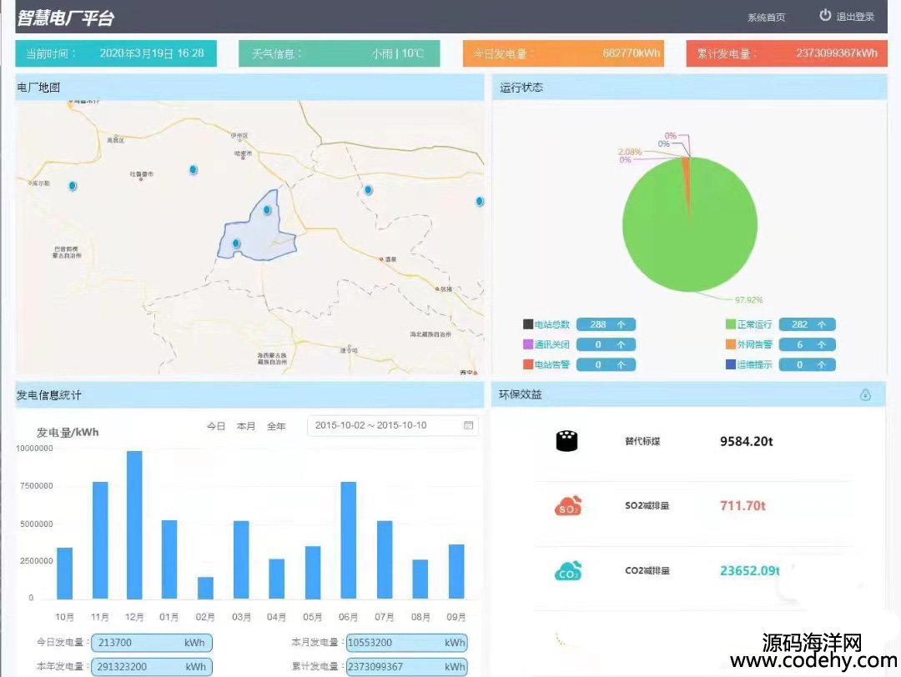The image size is (901, 677).
Task: Switch chart to 全年 tab
Action: (x=276, y=426)
